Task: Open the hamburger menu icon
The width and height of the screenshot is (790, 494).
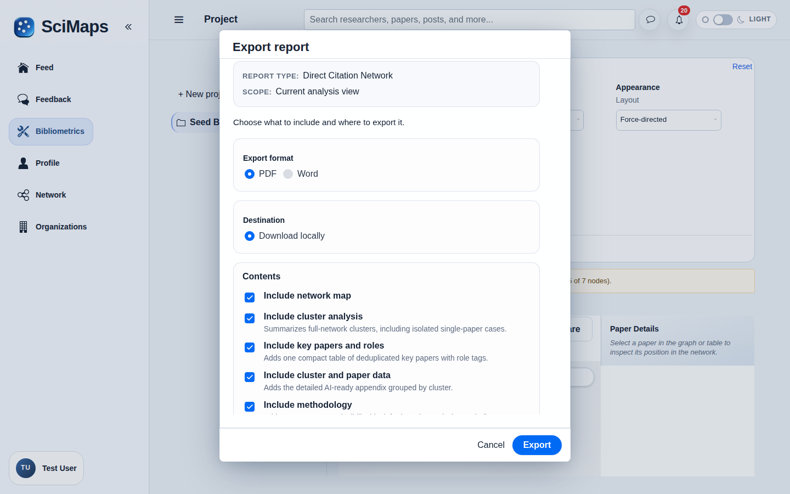Action: [179, 20]
